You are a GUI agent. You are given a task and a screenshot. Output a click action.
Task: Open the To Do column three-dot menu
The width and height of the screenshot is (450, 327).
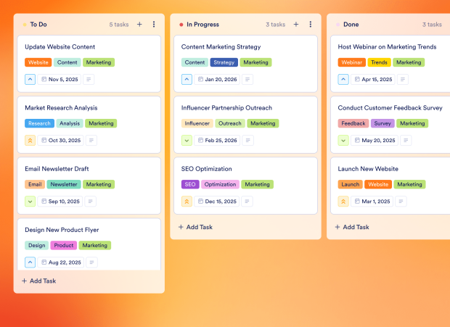click(x=154, y=25)
